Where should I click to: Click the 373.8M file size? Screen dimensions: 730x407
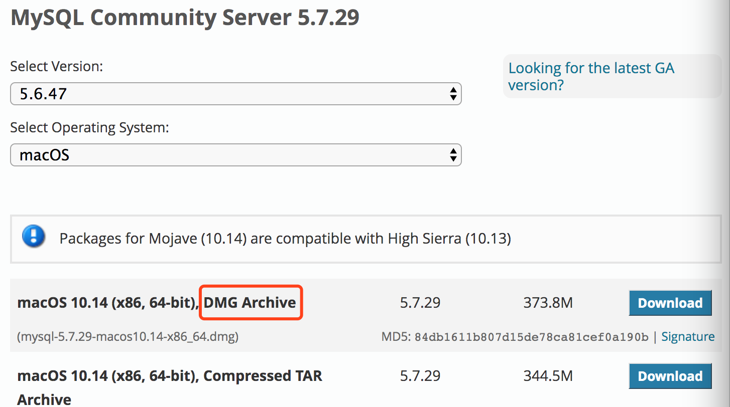(x=548, y=303)
